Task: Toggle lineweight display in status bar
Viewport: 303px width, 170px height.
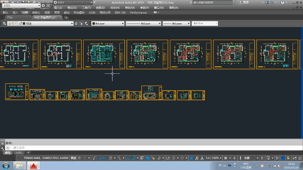Action: (142, 158)
